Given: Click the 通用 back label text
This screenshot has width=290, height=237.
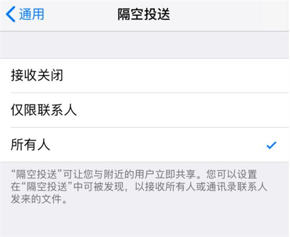Looking at the screenshot, I should click(31, 14).
